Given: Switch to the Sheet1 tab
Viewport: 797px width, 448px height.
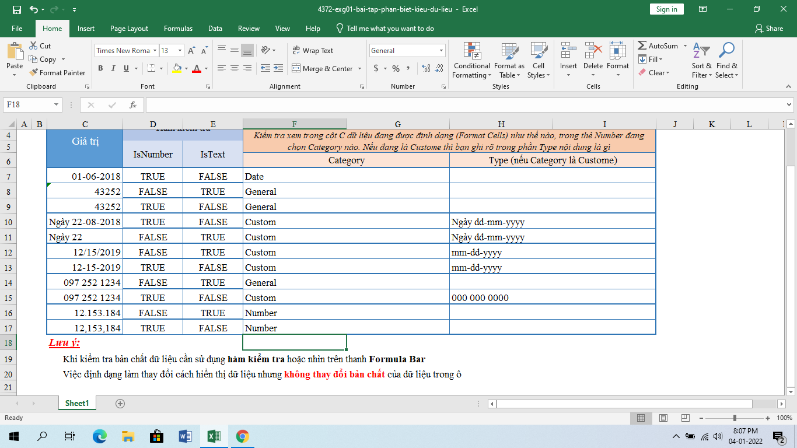Looking at the screenshot, I should click(x=77, y=403).
